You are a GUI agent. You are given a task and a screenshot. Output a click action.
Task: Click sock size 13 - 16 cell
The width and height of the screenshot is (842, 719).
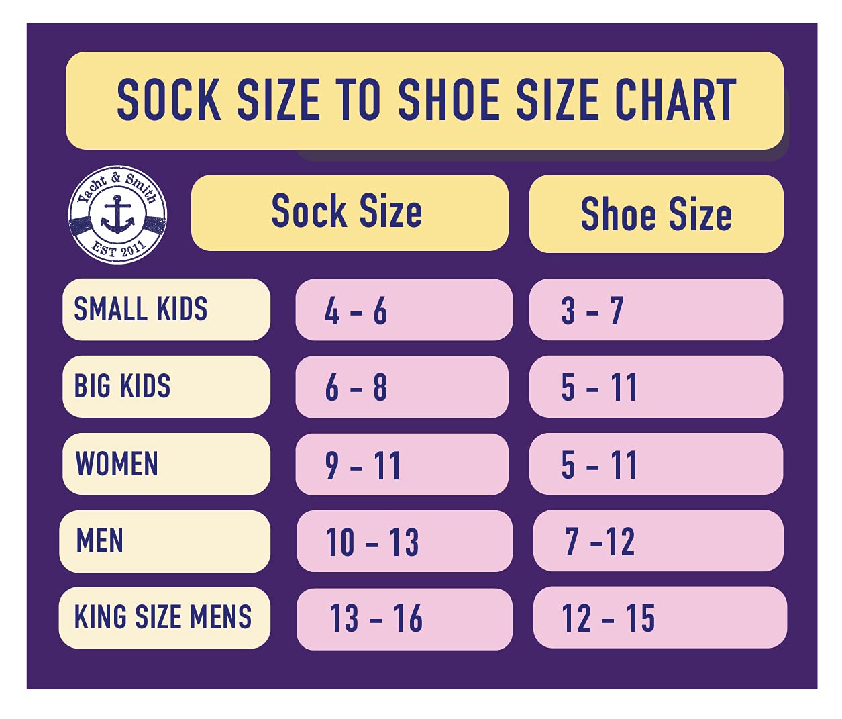click(x=404, y=619)
